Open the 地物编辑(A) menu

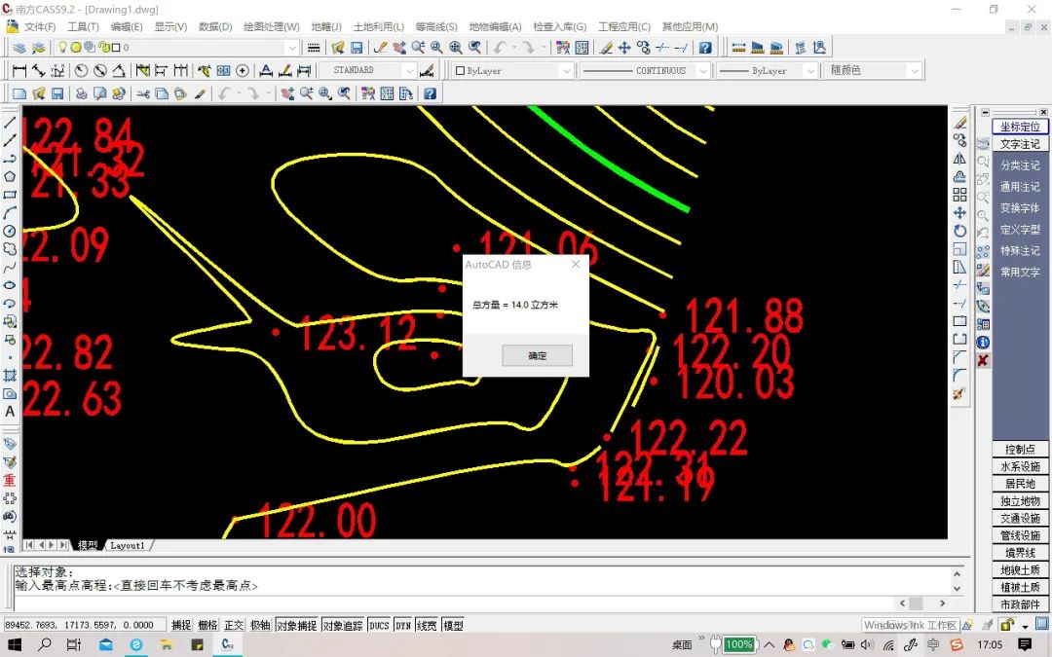pyautogui.click(x=495, y=27)
